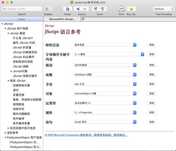This screenshot has height=151, width=176.
Task: Open the Microsoft Corporation copyright link
Action: [86, 135]
